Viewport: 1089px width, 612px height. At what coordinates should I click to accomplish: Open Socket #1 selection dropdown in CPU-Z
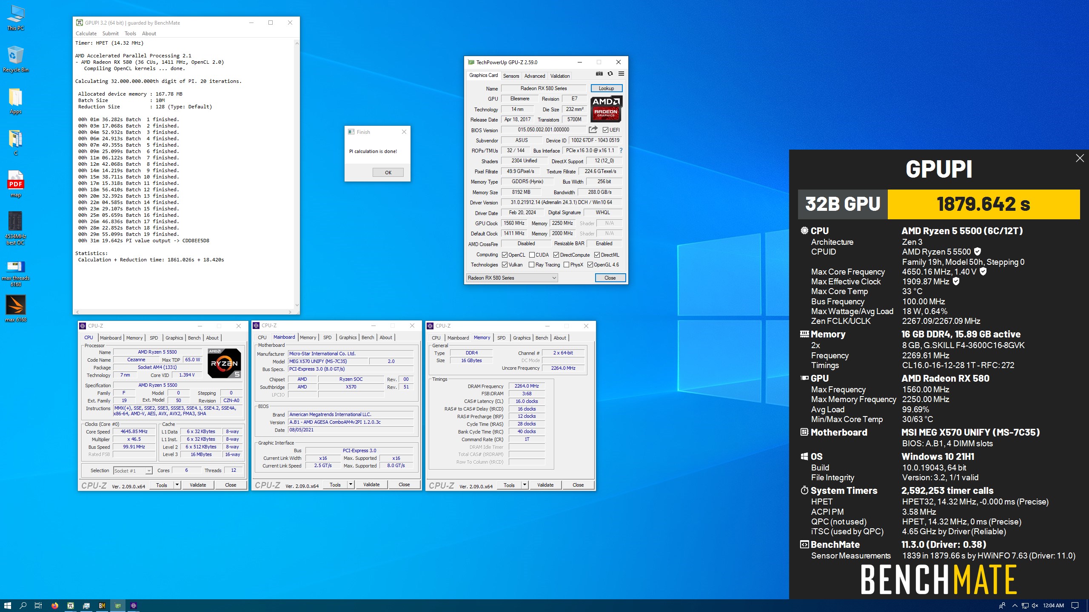tap(133, 470)
